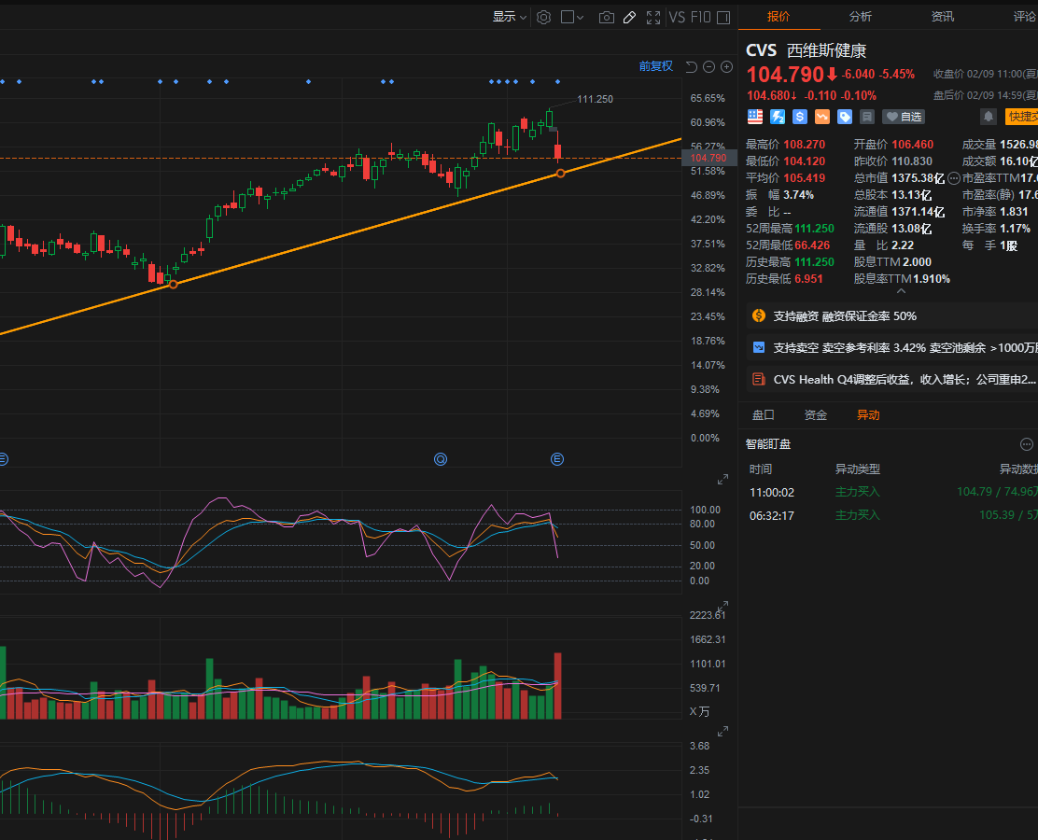Click the gray notes icon
1038x840 pixels.
coord(867,118)
